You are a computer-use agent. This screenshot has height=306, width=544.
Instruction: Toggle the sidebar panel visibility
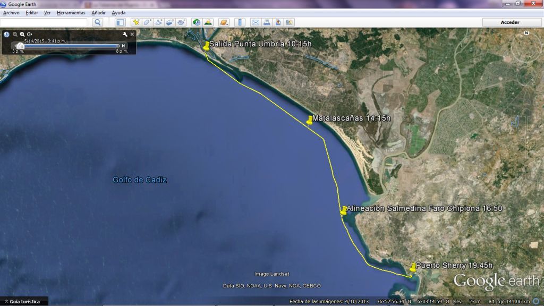(120, 22)
